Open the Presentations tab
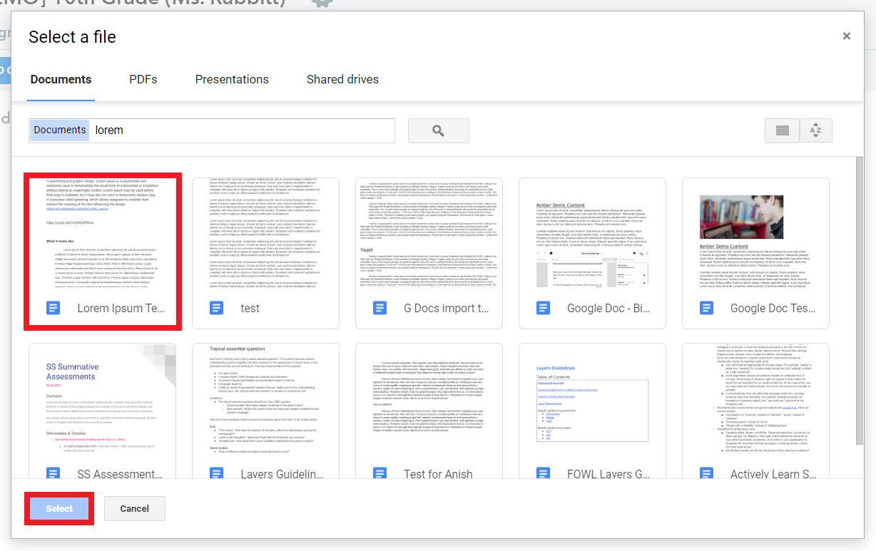The height and width of the screenshot is (551, 876). pyautogui.click(x=232, y=79)
